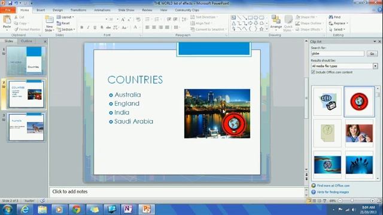Screen dimensions: 383x215
Task: Open OneNote from the taskbar
Action: [128, 210]
